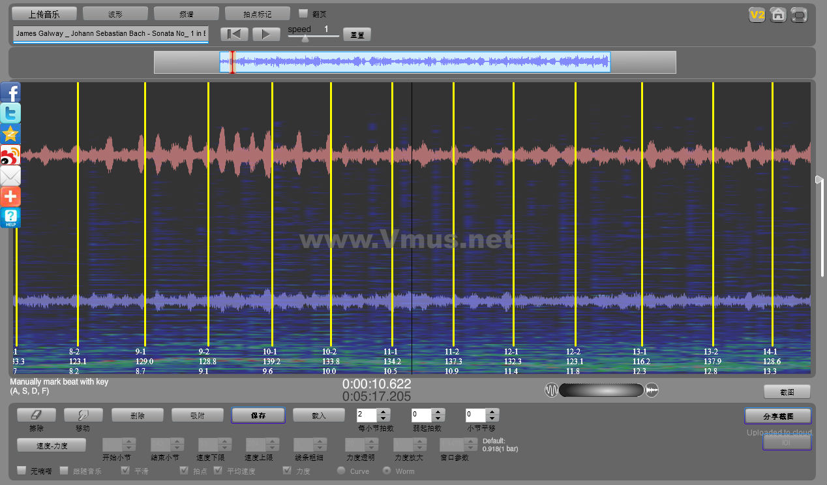Share via the Weibo icon
This screenshot has height=485, width=827.
coord(10,155)
